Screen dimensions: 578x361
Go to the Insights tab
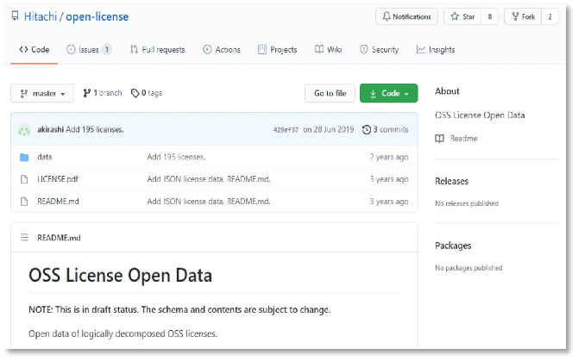[436, 50]
